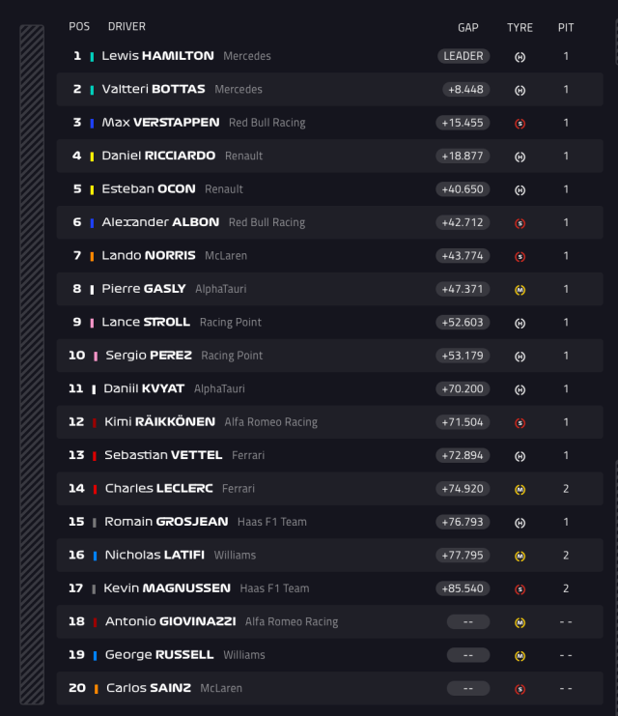Screen dimensions: 618x716
Task: Click Sainz's soft tyre icon
Action: (x=520, y=689)
